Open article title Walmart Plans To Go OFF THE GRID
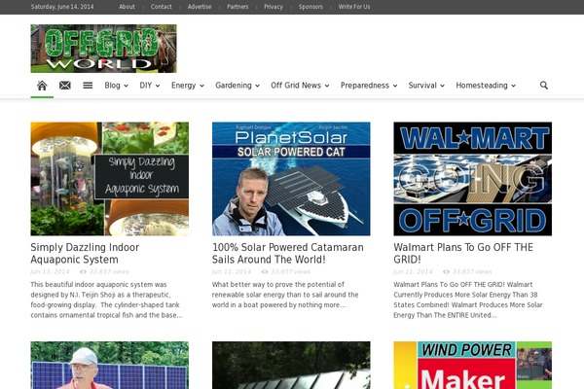This screenshot has width=584, height=389. click(463, 253)
